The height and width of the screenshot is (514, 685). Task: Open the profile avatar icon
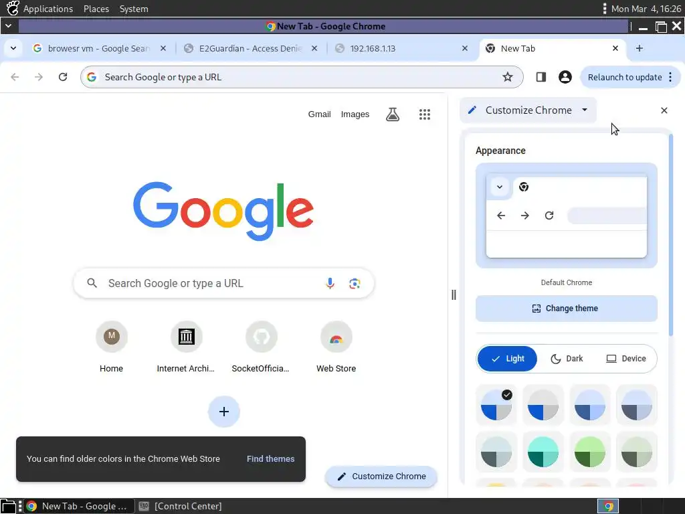[x=565, y=77]
